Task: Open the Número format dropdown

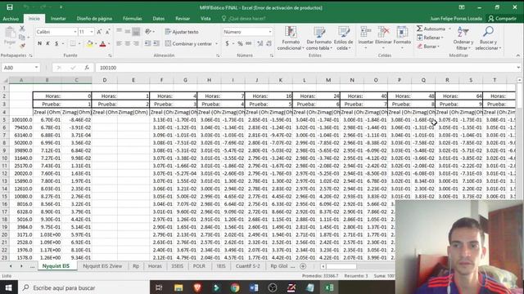Action: pos(270,32)
